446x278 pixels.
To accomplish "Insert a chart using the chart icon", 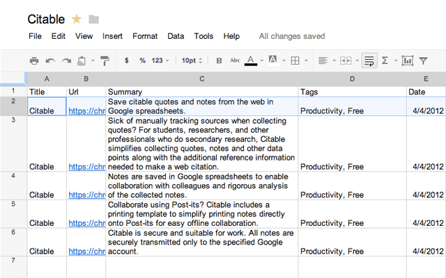I will pyautogui.click(x=408, y=60).
